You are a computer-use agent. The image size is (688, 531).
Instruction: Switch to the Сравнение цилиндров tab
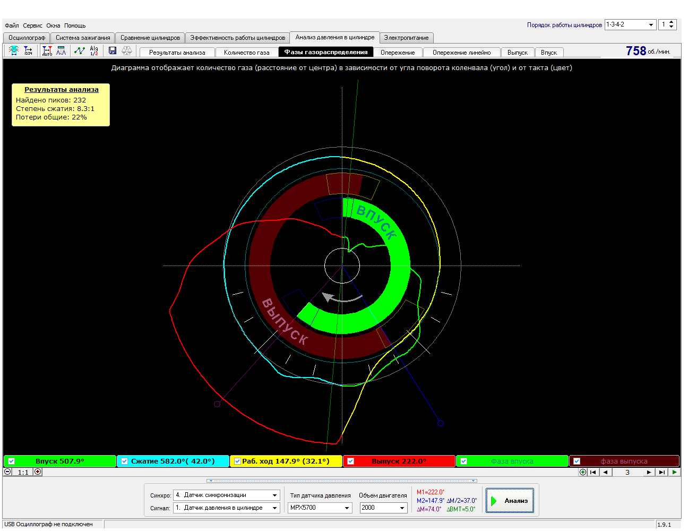coord(150,38)
